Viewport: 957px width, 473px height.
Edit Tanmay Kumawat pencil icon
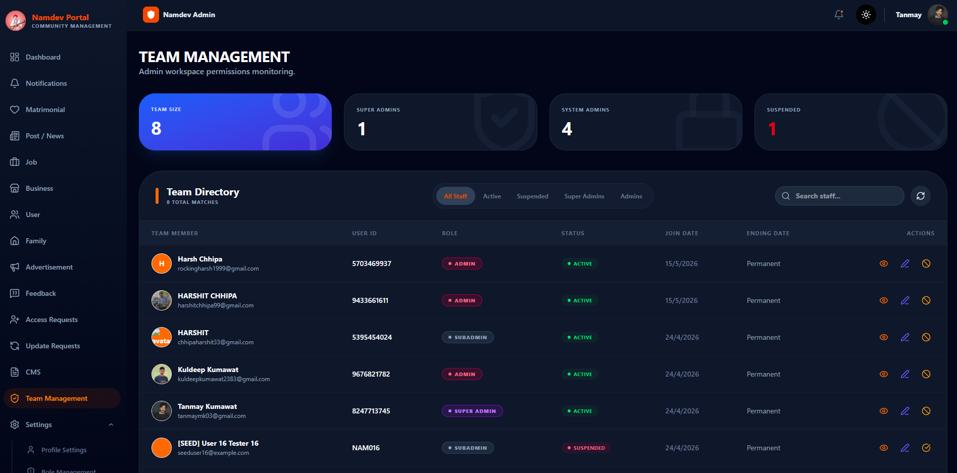tap(905, 411)
